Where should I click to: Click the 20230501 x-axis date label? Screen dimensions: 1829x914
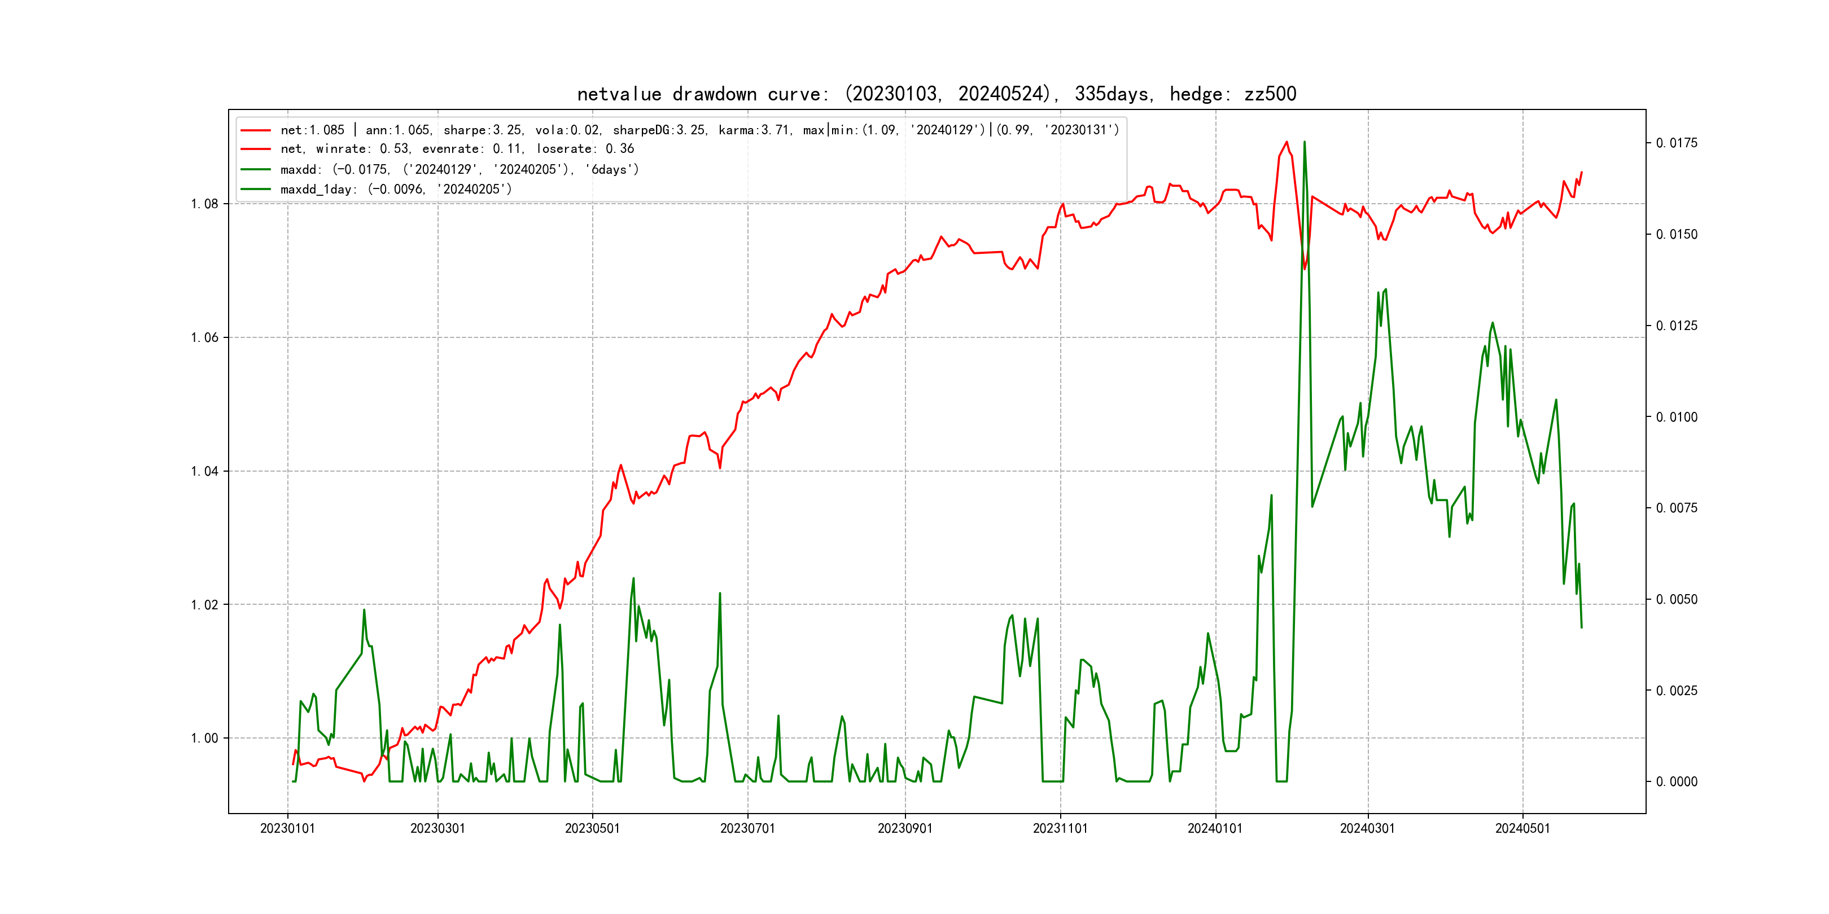click(592, 828)
